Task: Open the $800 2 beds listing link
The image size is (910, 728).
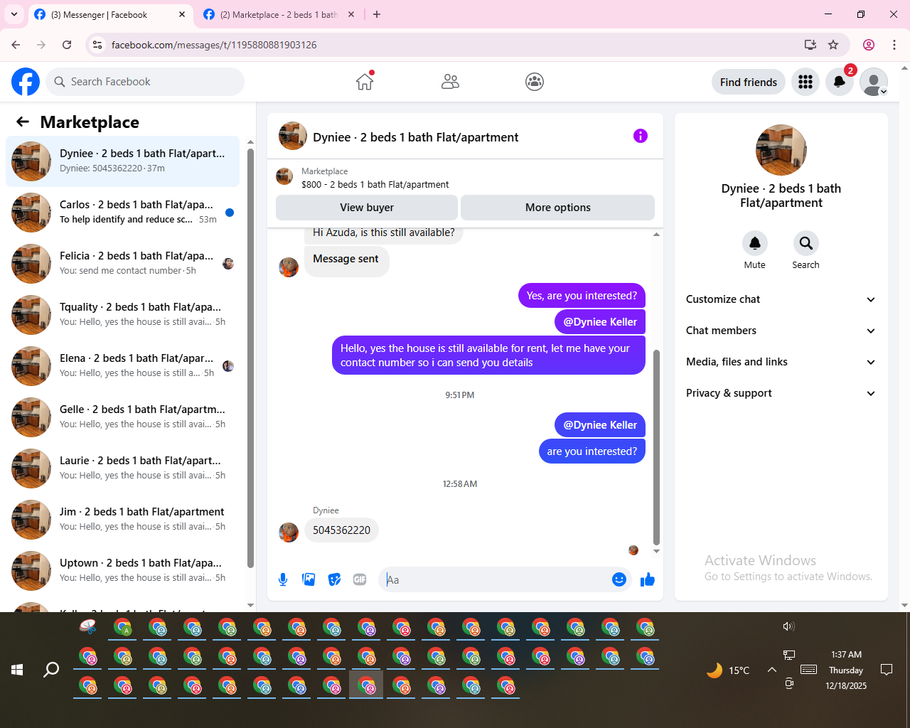Action: point(375,184)
